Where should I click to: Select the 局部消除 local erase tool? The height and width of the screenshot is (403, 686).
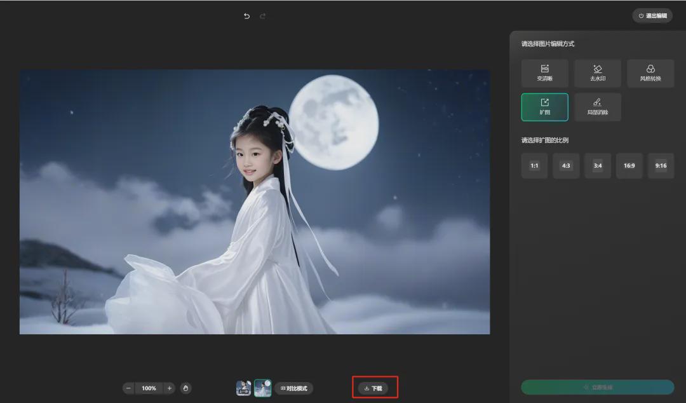click(597, 107)
